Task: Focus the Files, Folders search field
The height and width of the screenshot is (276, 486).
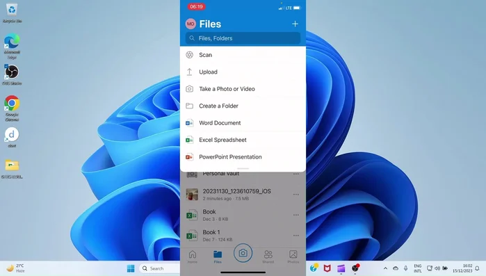Action: [243, 38]
